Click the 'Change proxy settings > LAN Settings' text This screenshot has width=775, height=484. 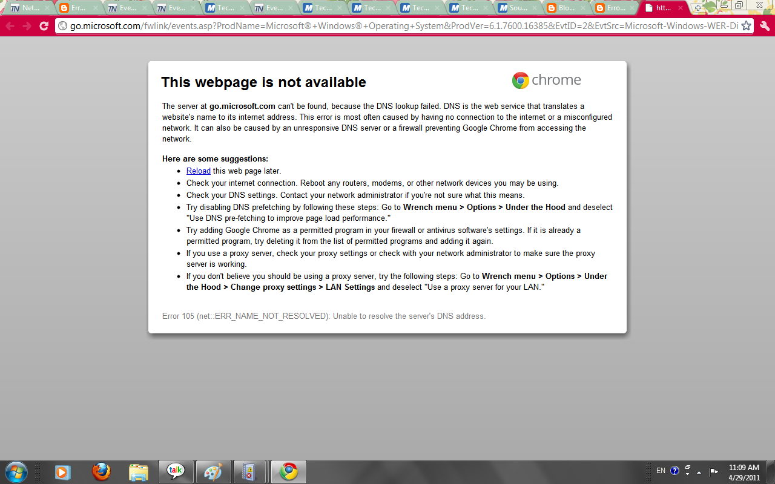point(303,287)
